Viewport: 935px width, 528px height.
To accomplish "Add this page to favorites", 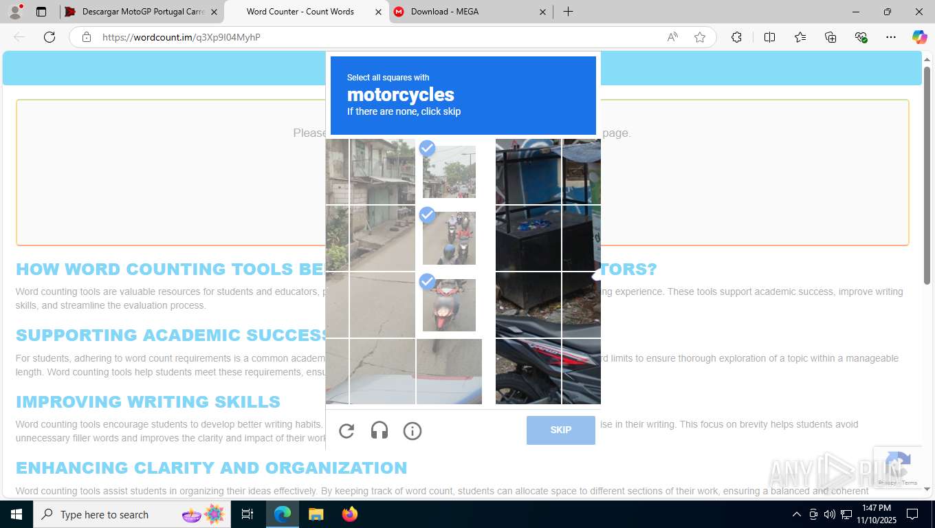I will tap(700, 37).
